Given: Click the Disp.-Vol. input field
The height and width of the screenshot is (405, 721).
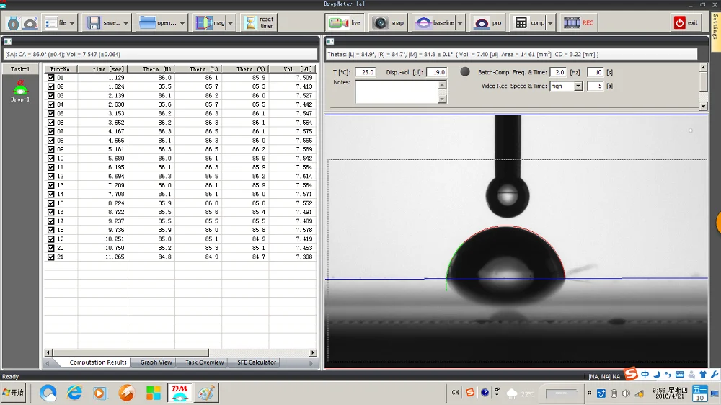Looking at the screenshot, I should point(436,72).
